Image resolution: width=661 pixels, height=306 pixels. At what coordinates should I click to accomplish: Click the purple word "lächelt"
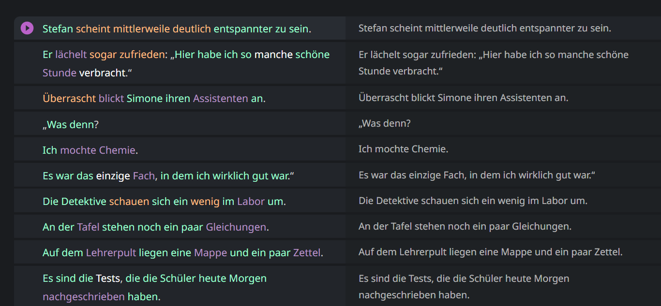tap(71, 55)
